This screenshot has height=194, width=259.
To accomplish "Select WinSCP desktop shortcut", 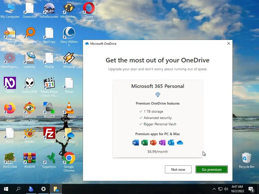I will point(49,110).
